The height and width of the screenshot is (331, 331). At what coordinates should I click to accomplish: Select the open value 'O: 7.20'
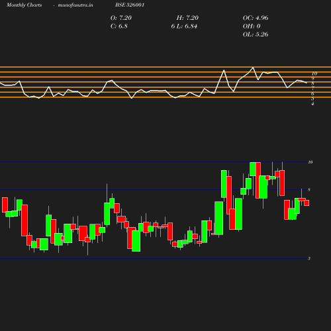pos(121,18)
